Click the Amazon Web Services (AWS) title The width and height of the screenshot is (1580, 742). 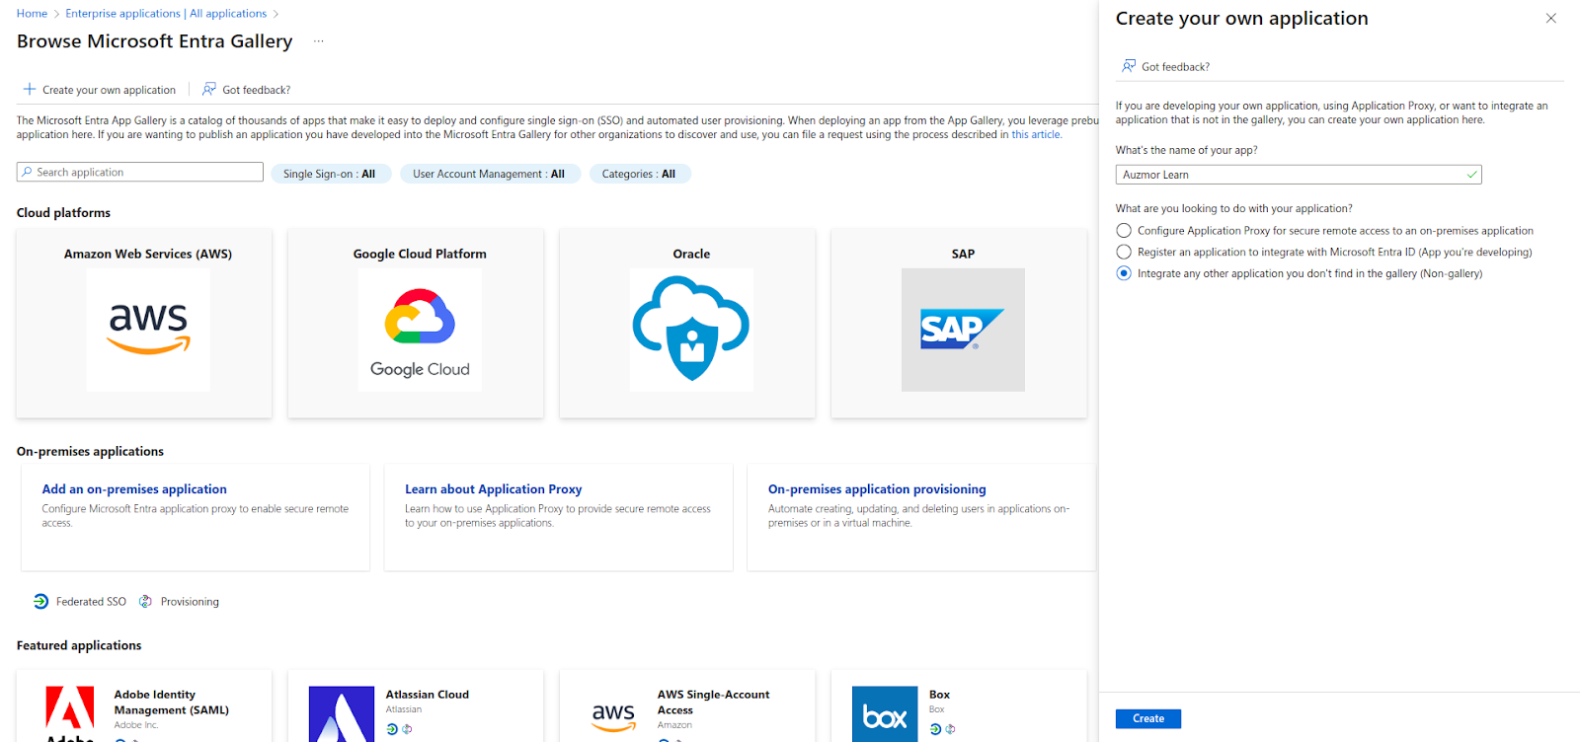tap(148, 254)
